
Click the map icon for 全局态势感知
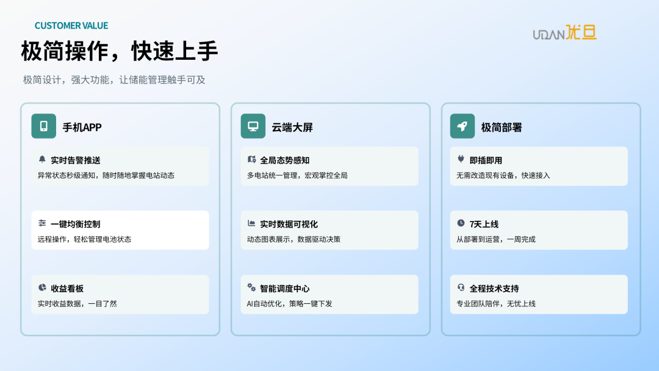(251, 159)
